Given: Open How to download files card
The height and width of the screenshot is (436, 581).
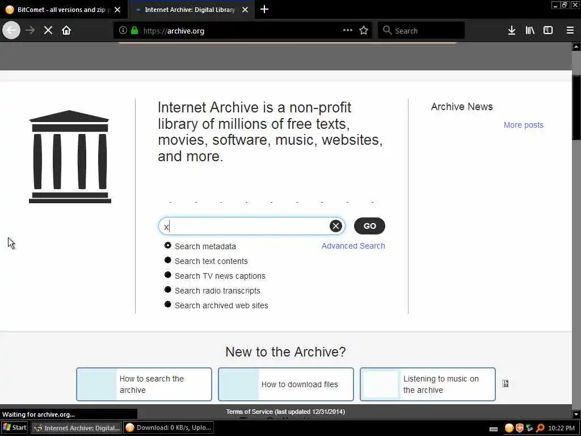Looking at the screenshot, I should [286, 384].
